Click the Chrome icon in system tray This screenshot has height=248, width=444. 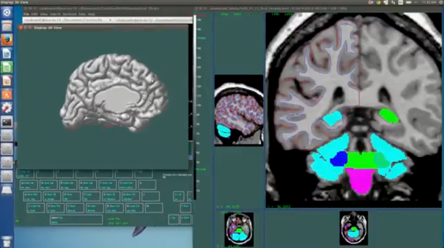[378, 3]
